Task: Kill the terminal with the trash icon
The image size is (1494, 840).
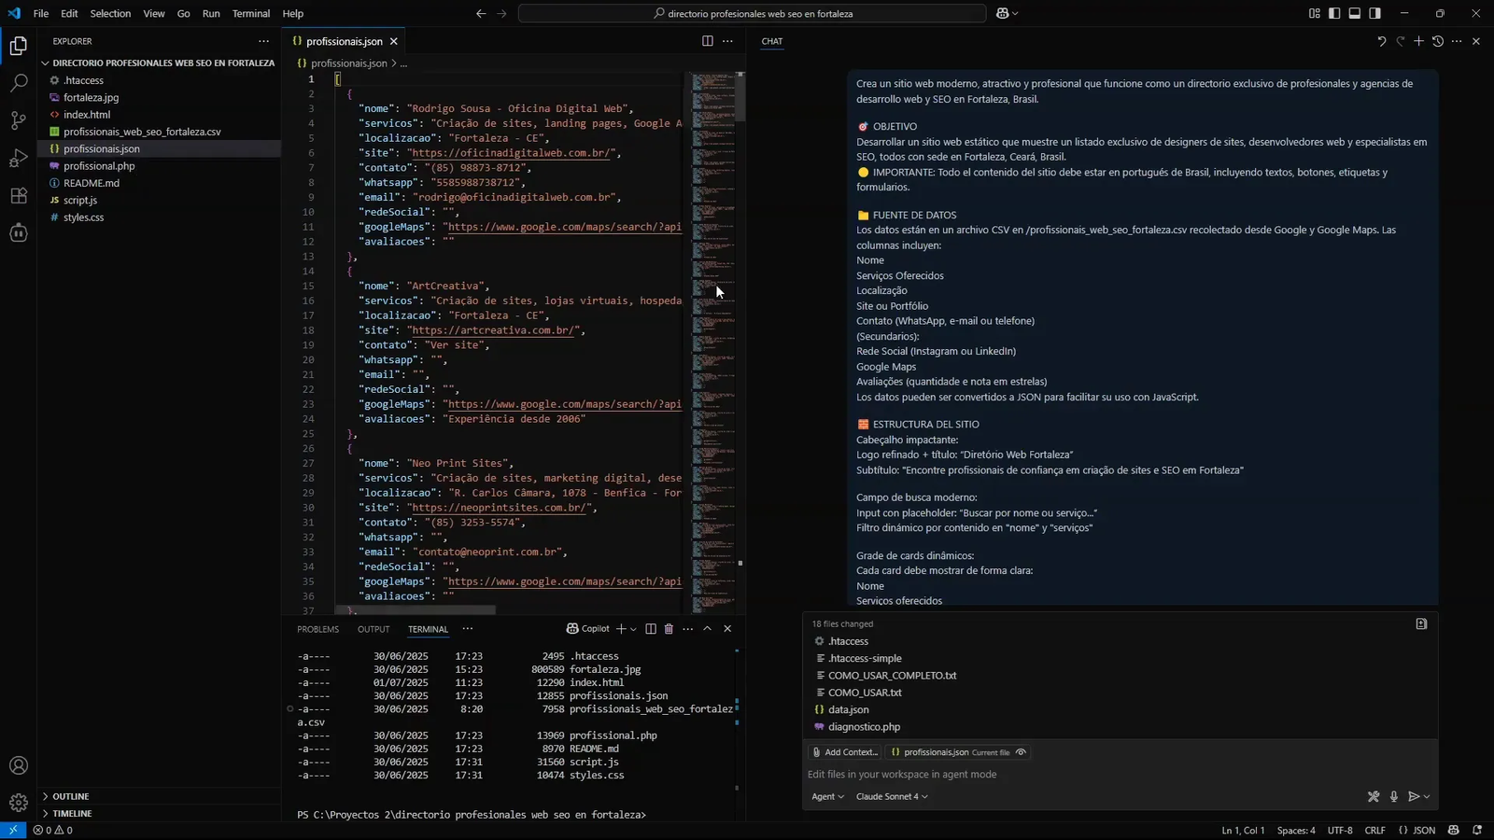Action: coord(668,629)
